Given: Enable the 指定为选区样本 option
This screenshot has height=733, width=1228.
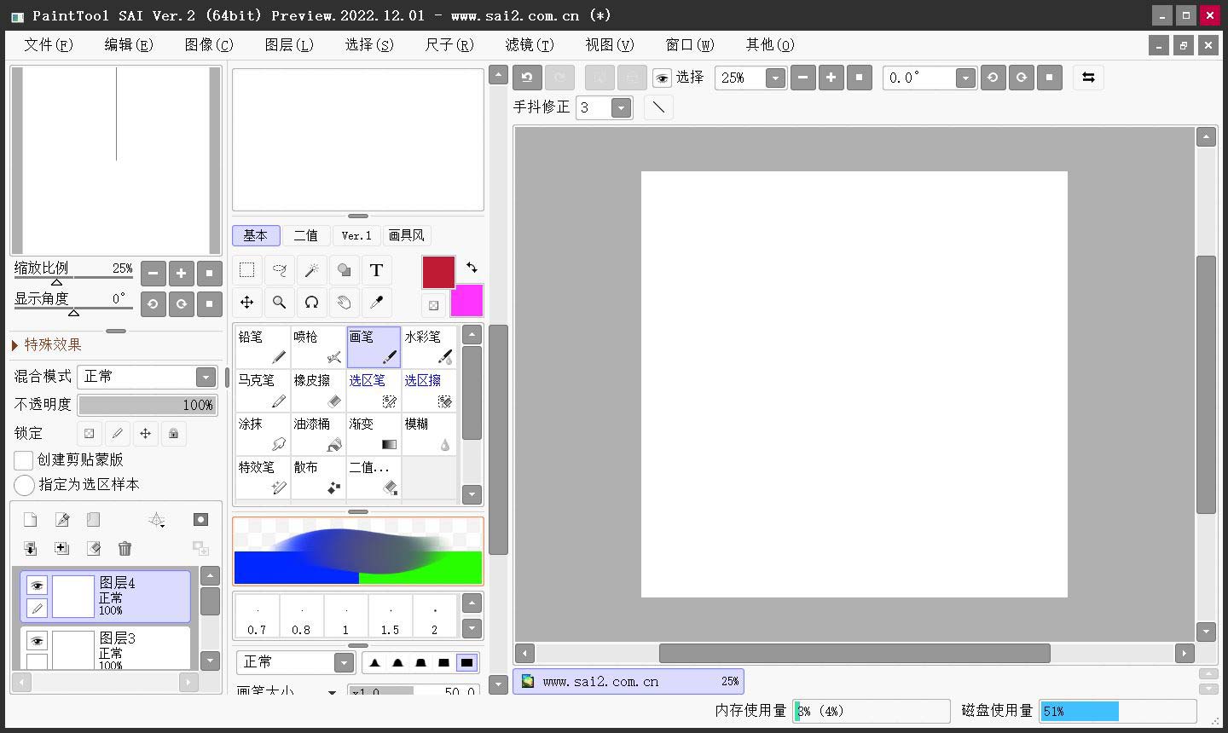Looking at the screenshot, I should pyautogui.click(x=24, y=485).
